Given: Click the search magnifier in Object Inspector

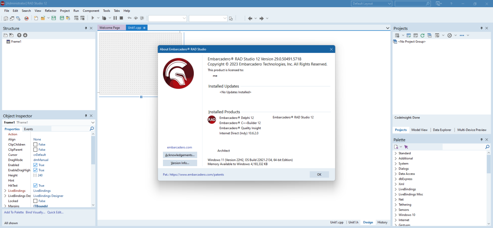Looking at the screenshot, I should 92,129.
